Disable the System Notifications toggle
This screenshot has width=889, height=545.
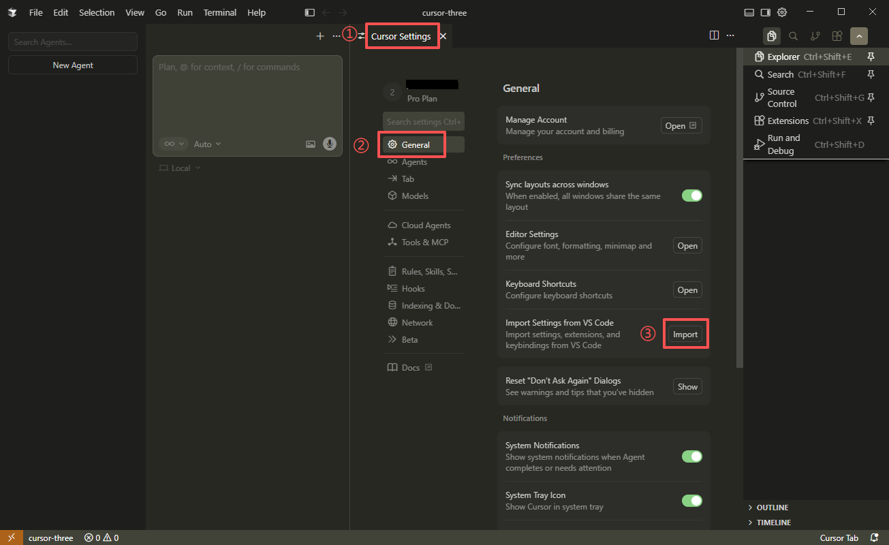(691, 456)
